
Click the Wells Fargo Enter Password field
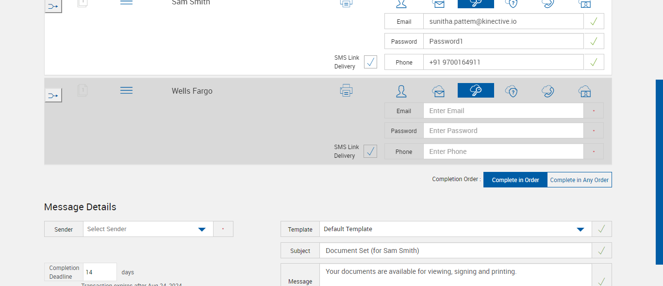[503, 131]
